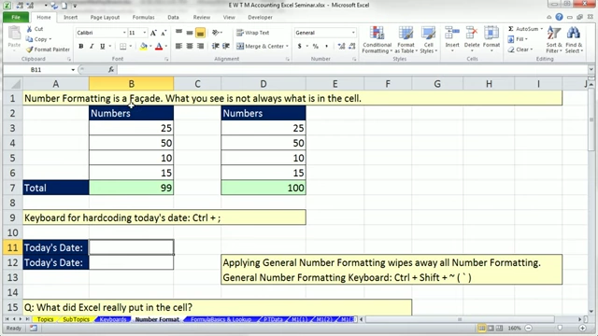Image resolution: width=598 pixels, height=336 pixels.
Task: Click the Select All corner button
Action: click(x=12, y=84)
